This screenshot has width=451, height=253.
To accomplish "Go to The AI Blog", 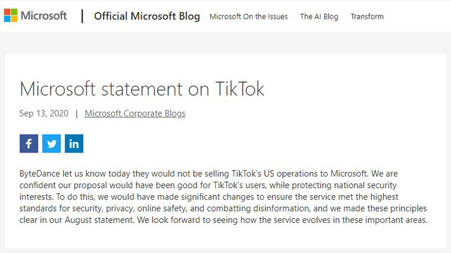I will (320, 17).
